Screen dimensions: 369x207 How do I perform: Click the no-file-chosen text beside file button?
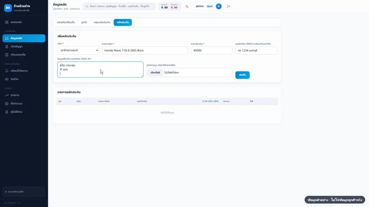pos(172,72)
